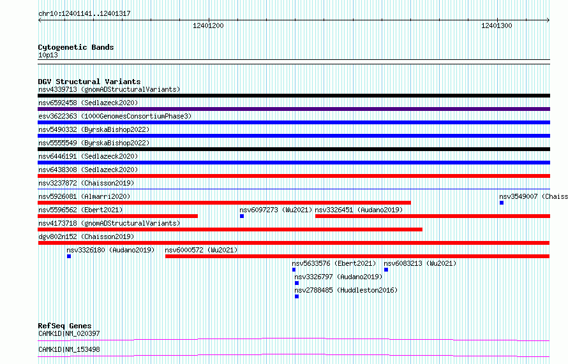568x364 pixels.
Task: Click the red dgv802n152 variant bar
Action: coord(294,243)
